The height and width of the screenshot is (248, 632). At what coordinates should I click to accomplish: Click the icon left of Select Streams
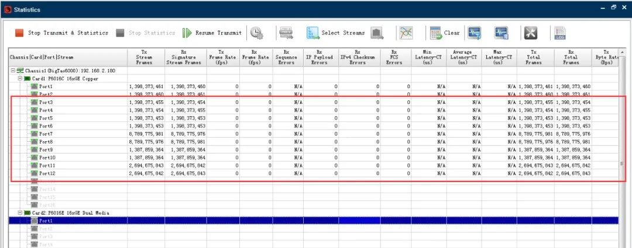coord(286,33)
